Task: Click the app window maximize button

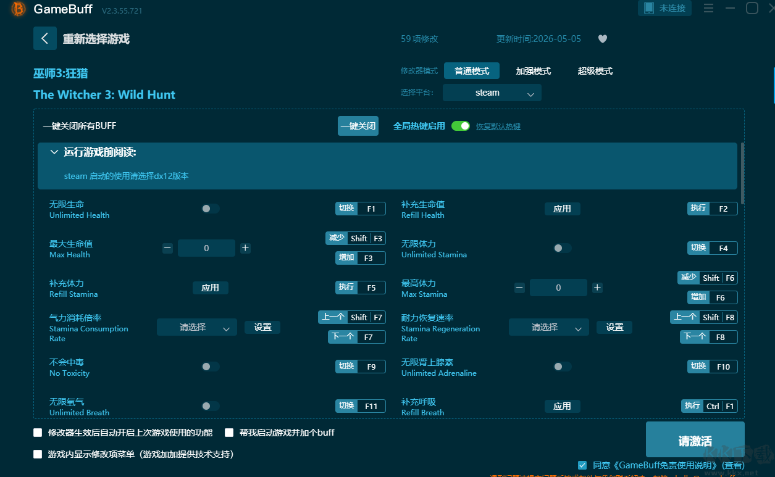Action: point(752,8)
